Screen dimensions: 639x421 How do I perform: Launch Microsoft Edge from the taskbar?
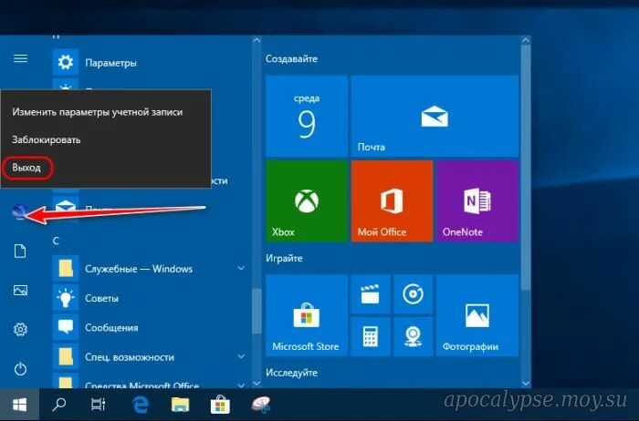141,405
